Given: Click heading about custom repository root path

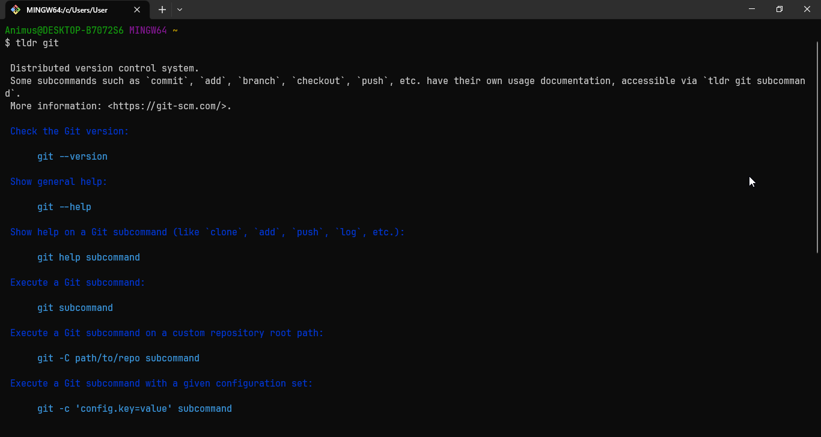Looking at the screenshot, I should tap(167, 333).
